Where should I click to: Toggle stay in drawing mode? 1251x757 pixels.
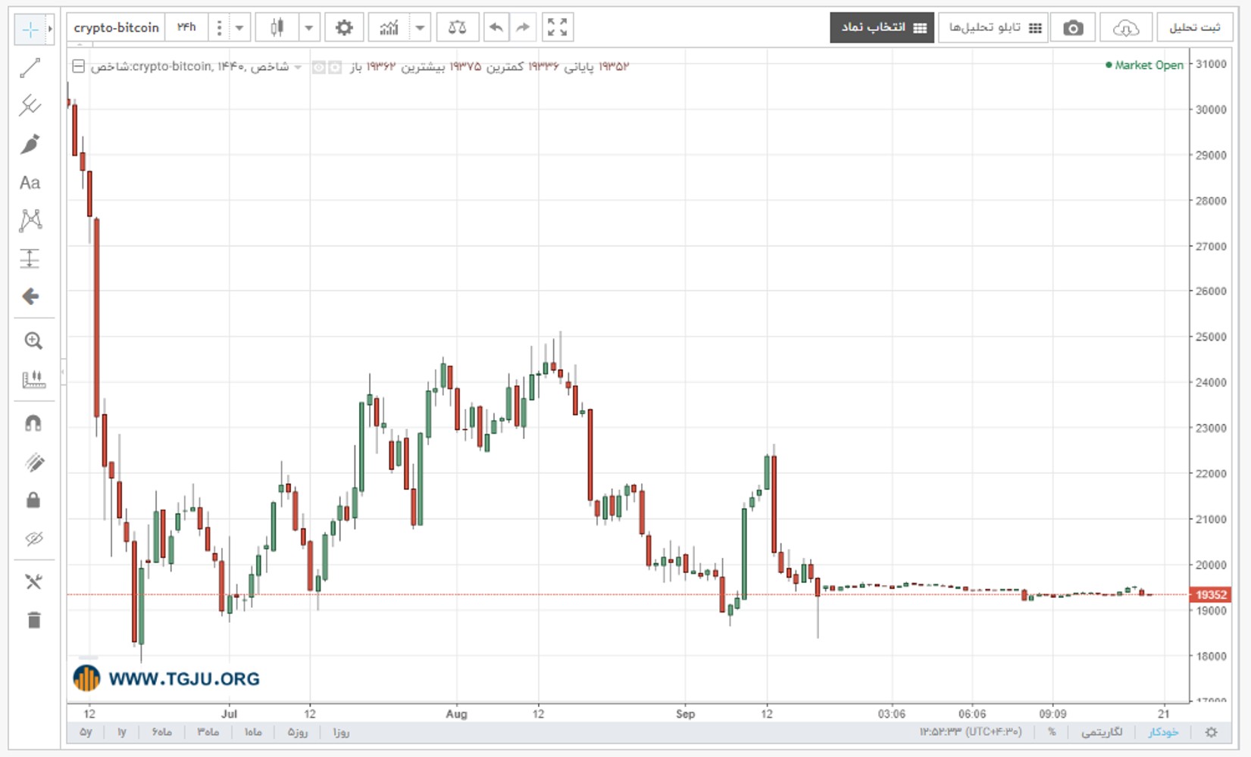(x=33, y=463)
